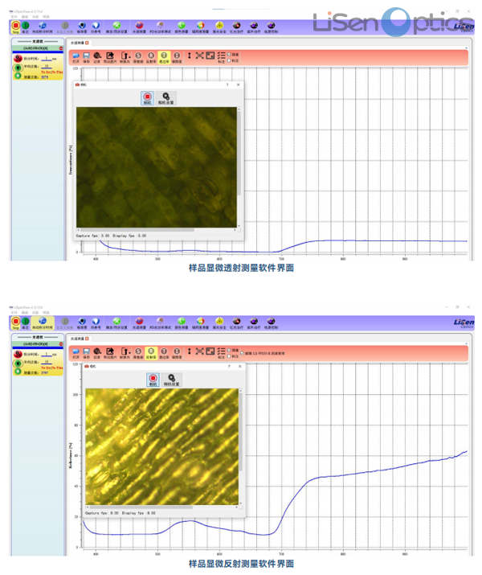Open 电源控制 power control in upper window

271,27
